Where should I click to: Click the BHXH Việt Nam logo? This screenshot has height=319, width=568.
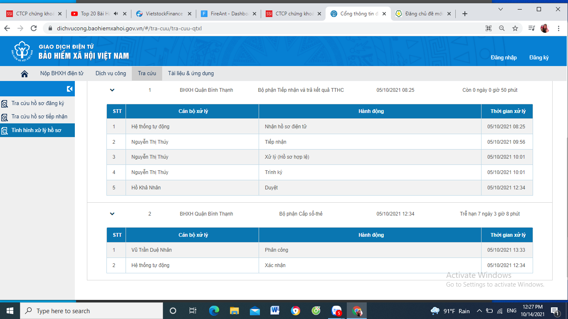click(23, 52)
